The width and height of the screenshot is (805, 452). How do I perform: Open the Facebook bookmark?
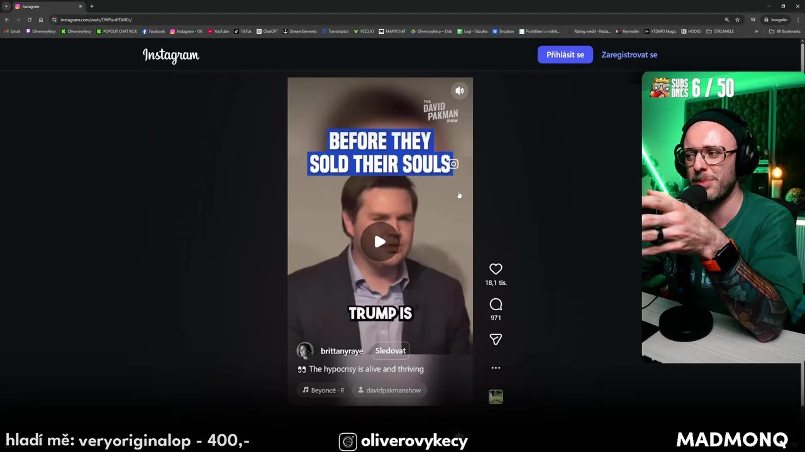pos(153,31)
